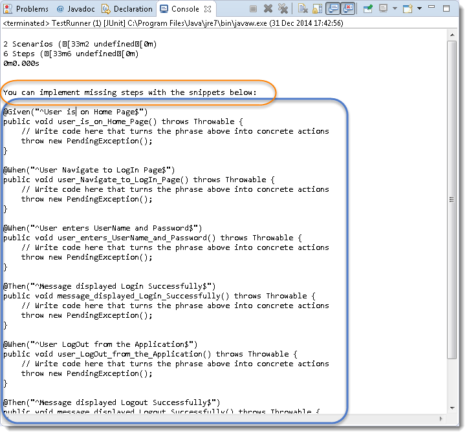This screenshot has width=469, height=436.
Task: Click the @Given User is on Home Page line
Action: click(76, 112)
